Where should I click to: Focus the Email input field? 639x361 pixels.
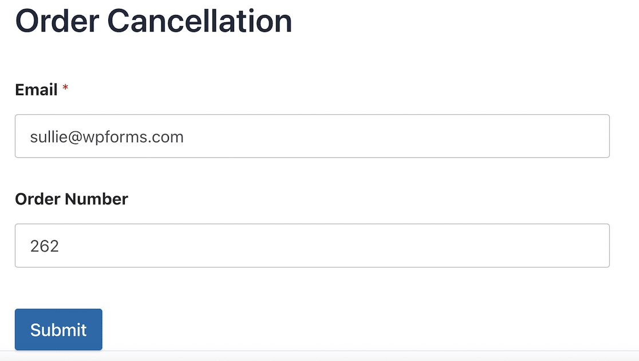(x=312, y=136)
